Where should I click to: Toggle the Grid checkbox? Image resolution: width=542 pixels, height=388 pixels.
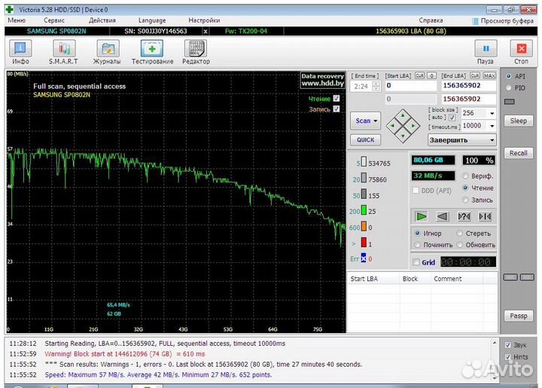click(x=416, y=263)
